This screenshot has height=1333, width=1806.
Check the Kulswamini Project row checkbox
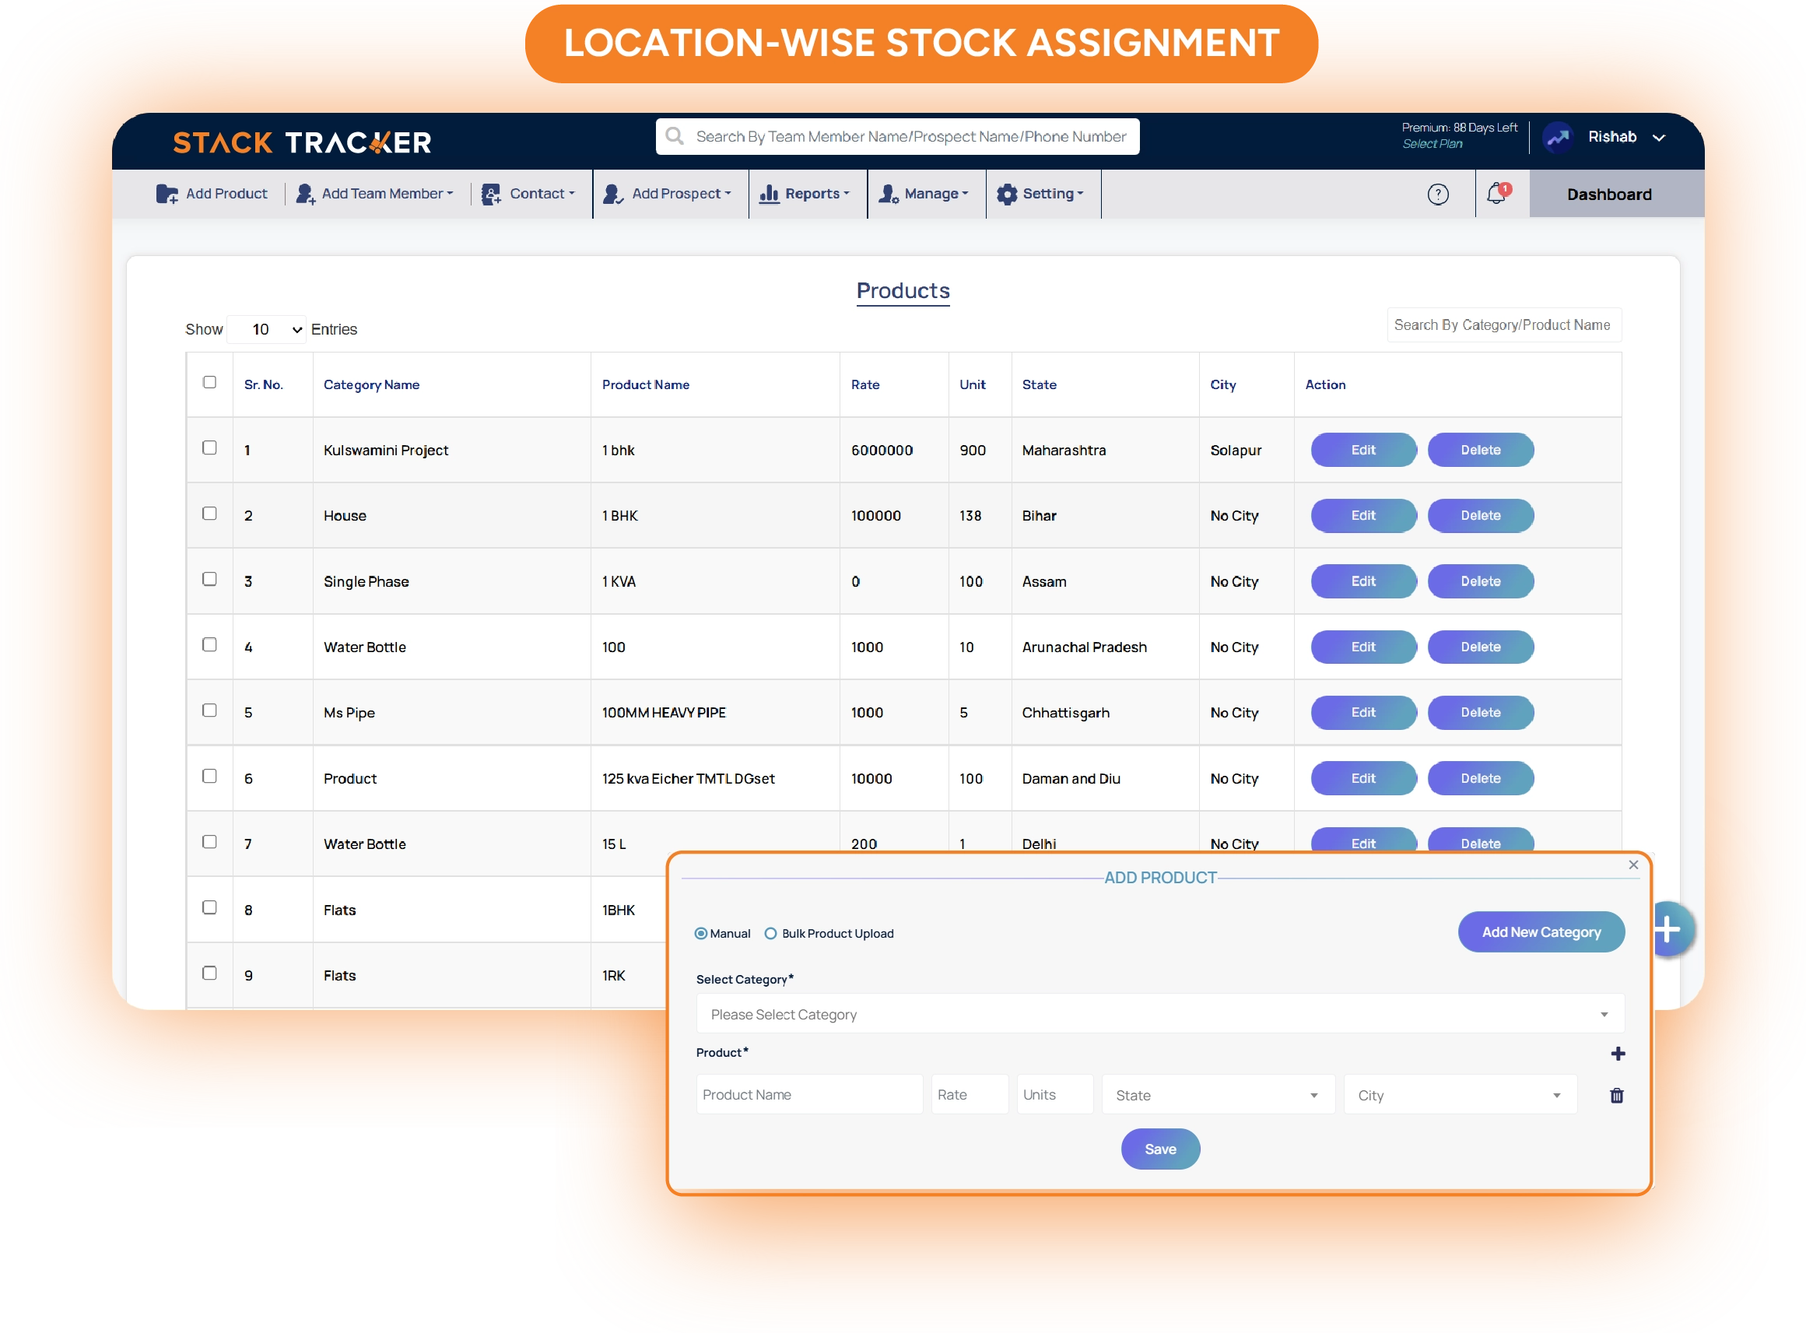point(210,447)
